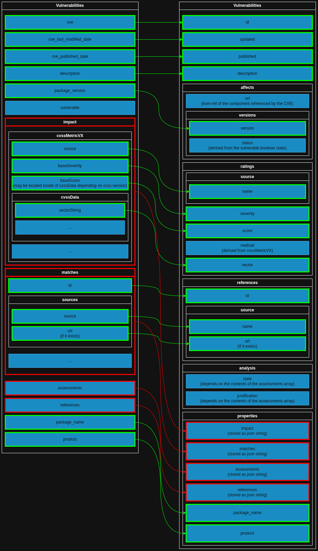The width and height of the screenshot is (318, 551).
Task: Select the sources group header
Action: click(x=70, y=300)
